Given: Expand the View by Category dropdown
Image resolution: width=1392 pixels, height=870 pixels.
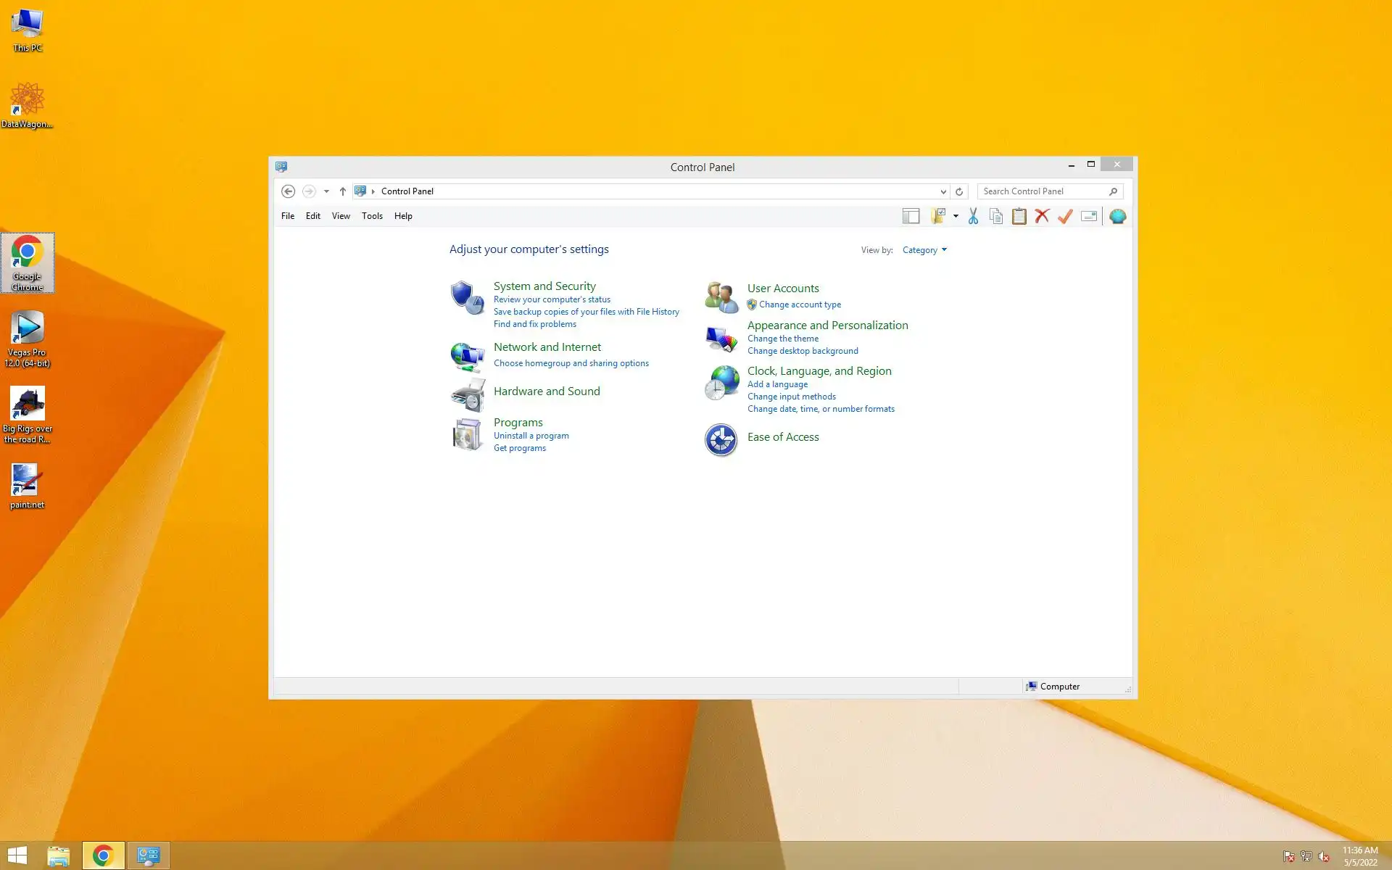Looking at the screenshot, I should 924,250.
